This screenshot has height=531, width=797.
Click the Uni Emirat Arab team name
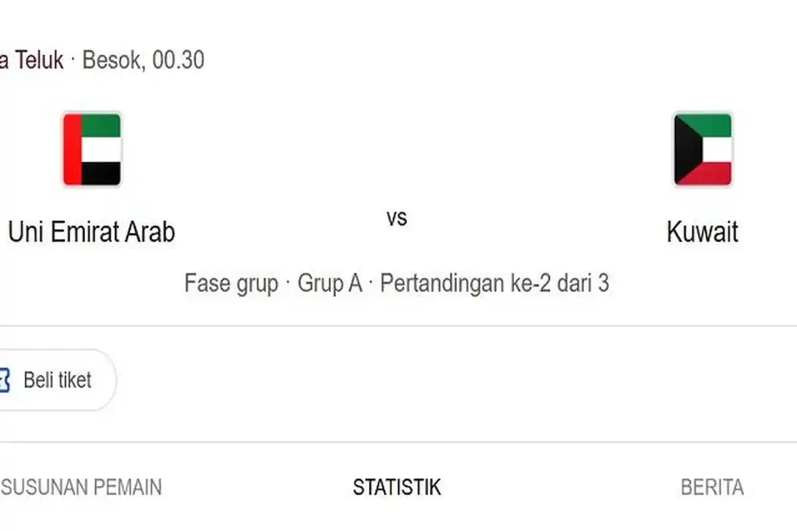click(92, 232)
